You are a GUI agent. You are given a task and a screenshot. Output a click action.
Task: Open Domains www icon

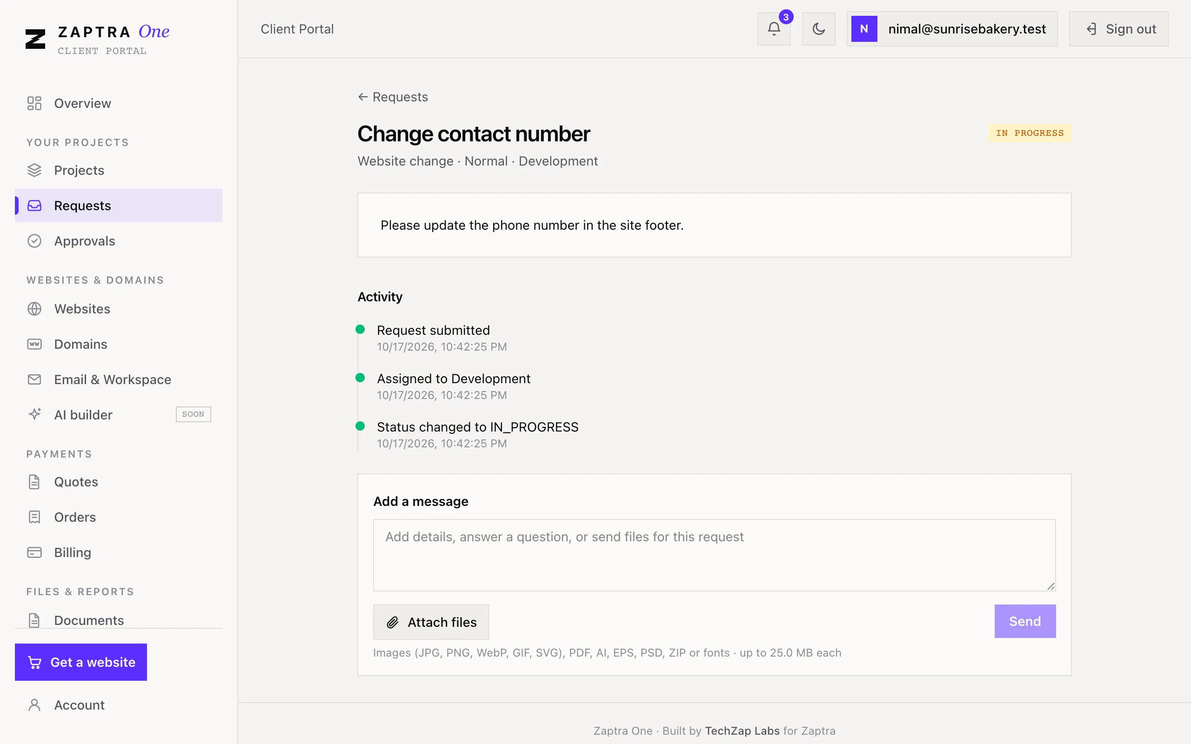click(34, 345)
